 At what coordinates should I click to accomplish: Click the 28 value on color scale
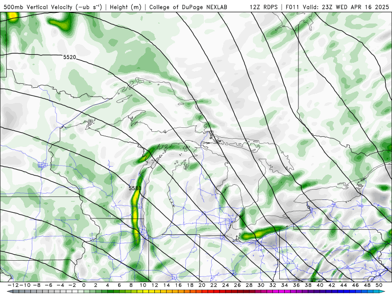pyautogui.click(x=249, y=285)
